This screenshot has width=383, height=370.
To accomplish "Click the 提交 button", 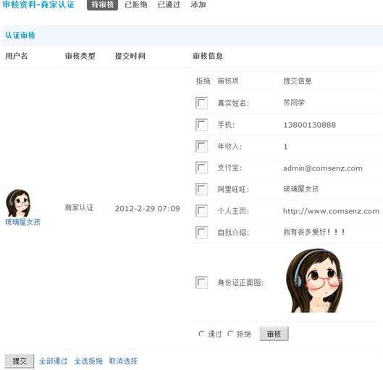I will click(20, 361).
